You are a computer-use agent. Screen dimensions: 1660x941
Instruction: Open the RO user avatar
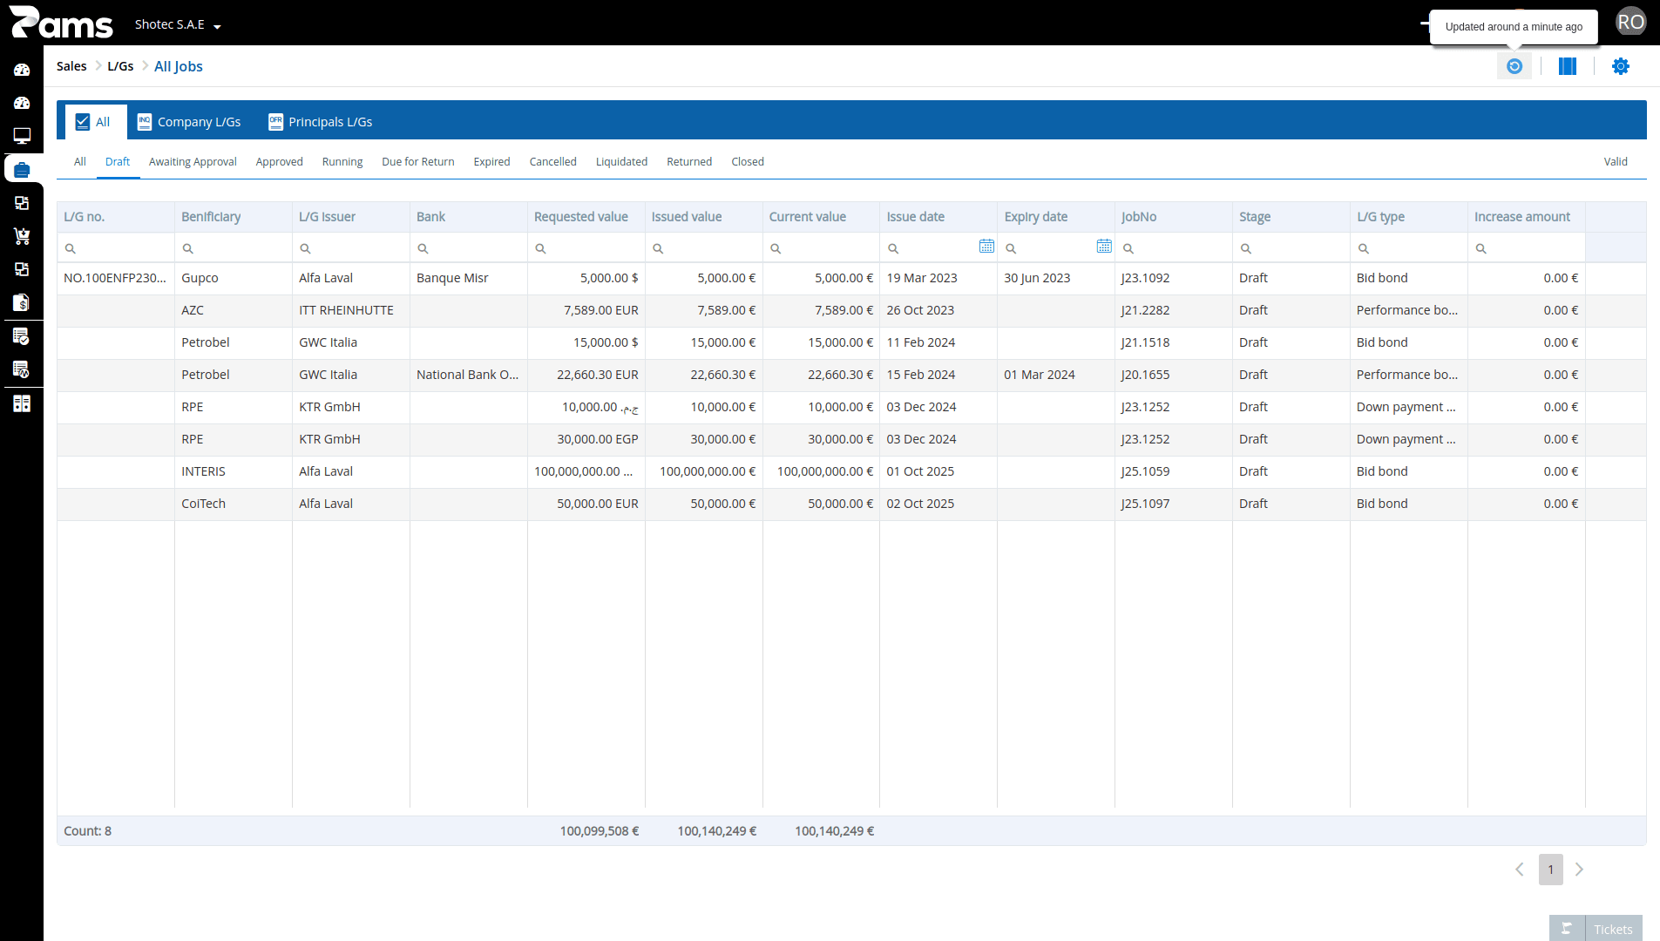1631,22
